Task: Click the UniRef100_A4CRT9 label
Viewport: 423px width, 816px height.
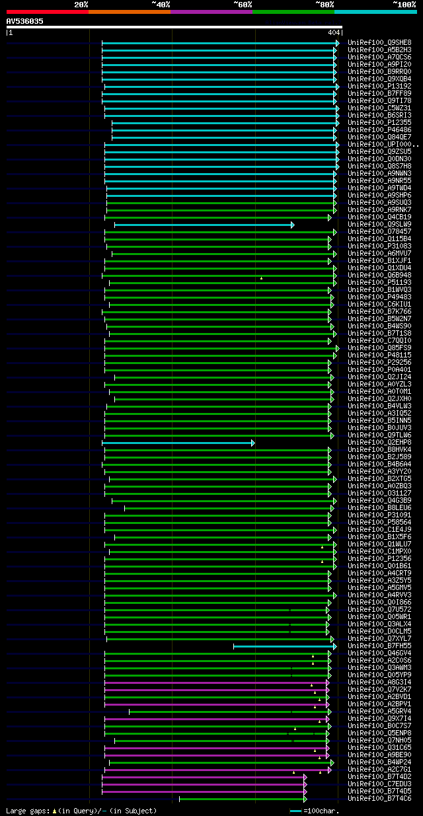Action: point(379,573)
